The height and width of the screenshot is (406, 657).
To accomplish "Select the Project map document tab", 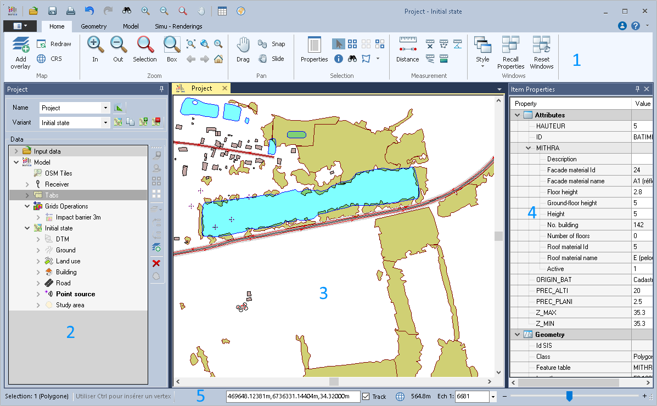I will coord(201,88).
